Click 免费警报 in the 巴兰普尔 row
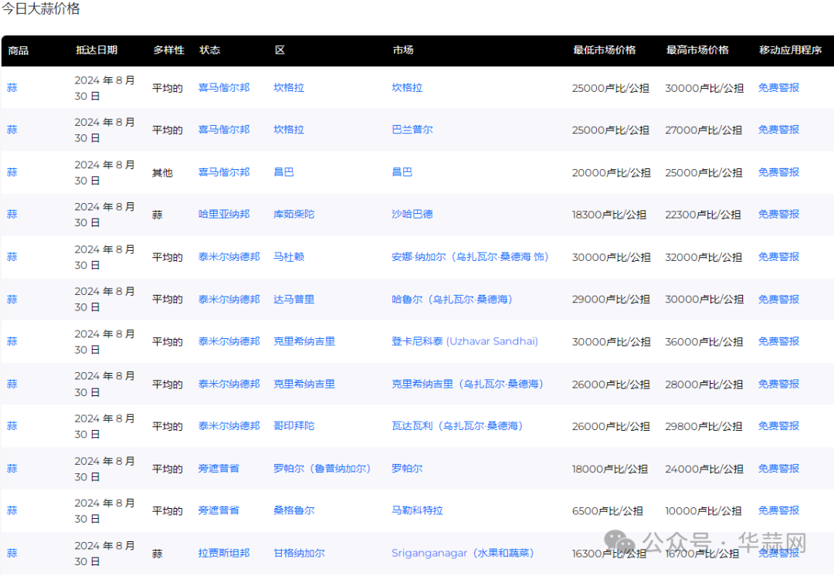834x576 pixels. 778,130
